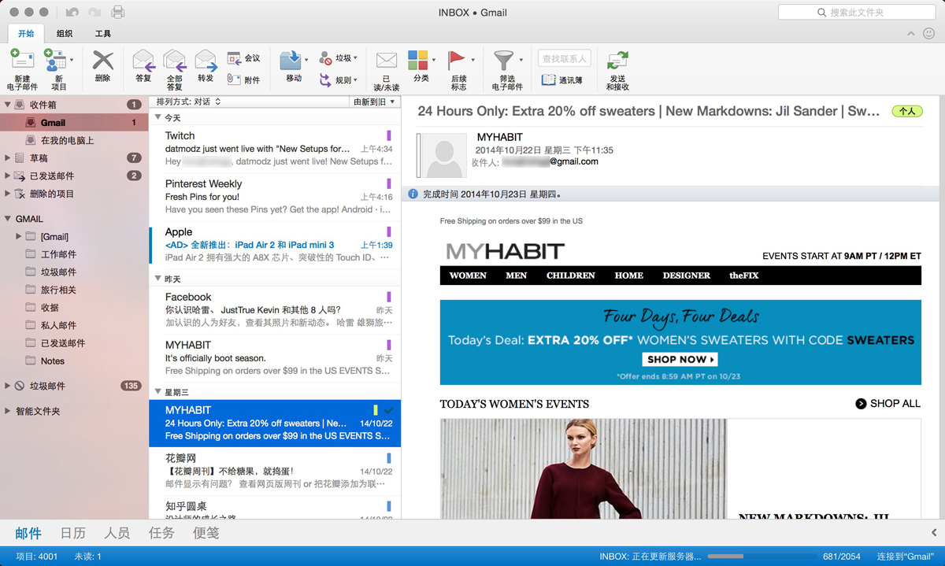Click SHOP NOW button in the email
This screenshot has height=566, width=945.
click(x=680, y=359)
